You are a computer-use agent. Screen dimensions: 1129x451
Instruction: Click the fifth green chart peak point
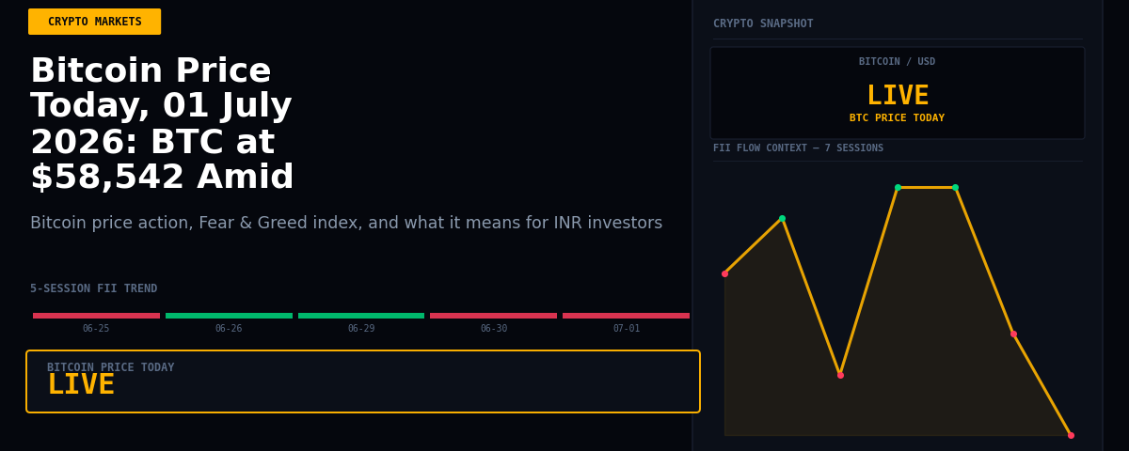(955, 187)
